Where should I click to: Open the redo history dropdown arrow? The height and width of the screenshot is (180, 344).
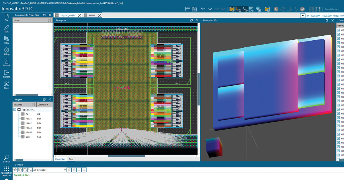click(224, 9)
